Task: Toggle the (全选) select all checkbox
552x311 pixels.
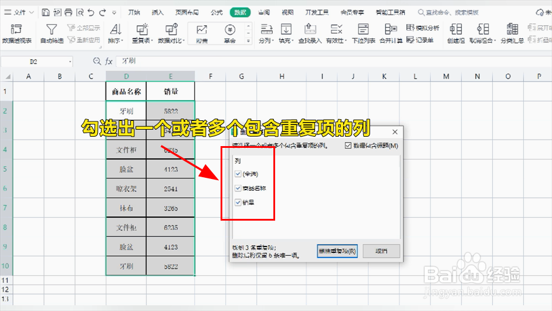Action: coord(238,174)
